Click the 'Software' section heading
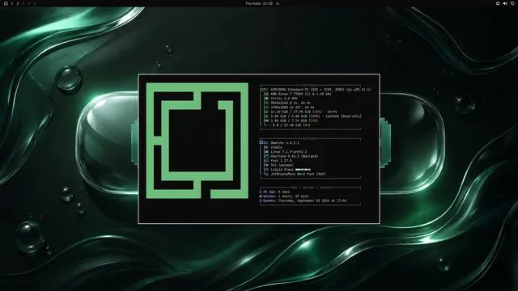Screen dimensions: 518x291 [x=310, y=138]
